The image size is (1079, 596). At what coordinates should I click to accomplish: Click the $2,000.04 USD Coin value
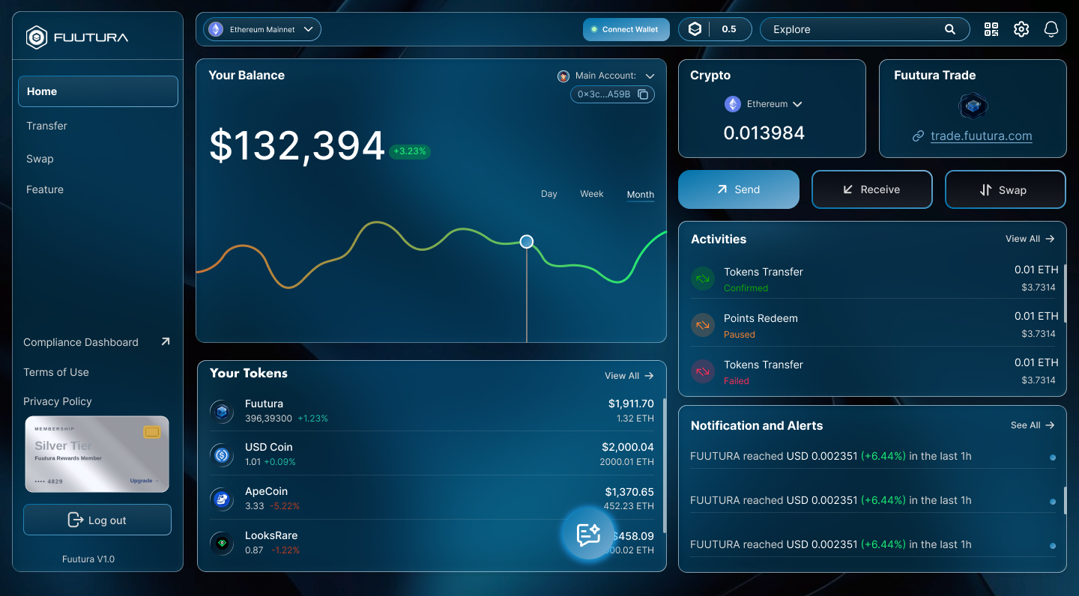628,447
